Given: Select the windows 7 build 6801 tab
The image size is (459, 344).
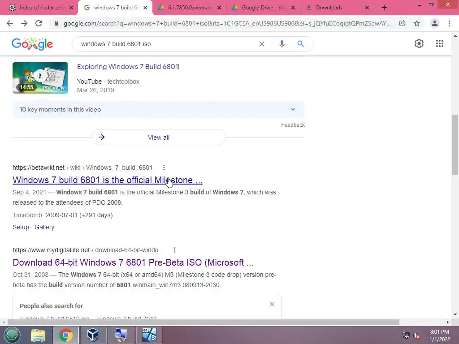Looking at the screenshot, I should point(115,8).
